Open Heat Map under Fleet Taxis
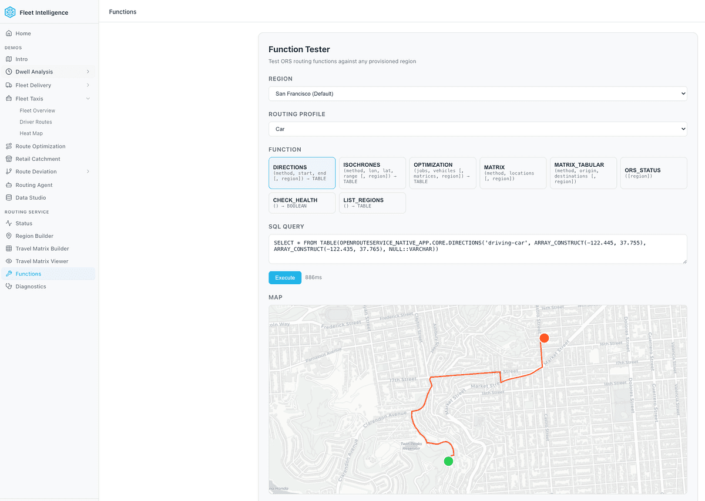The image size is (705, 501). tap(31, 133)
